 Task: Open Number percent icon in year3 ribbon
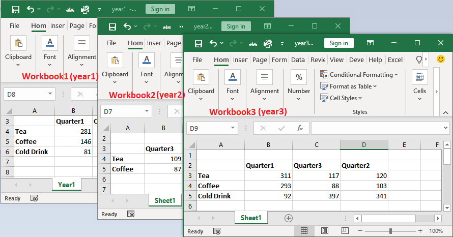[299, 77]
